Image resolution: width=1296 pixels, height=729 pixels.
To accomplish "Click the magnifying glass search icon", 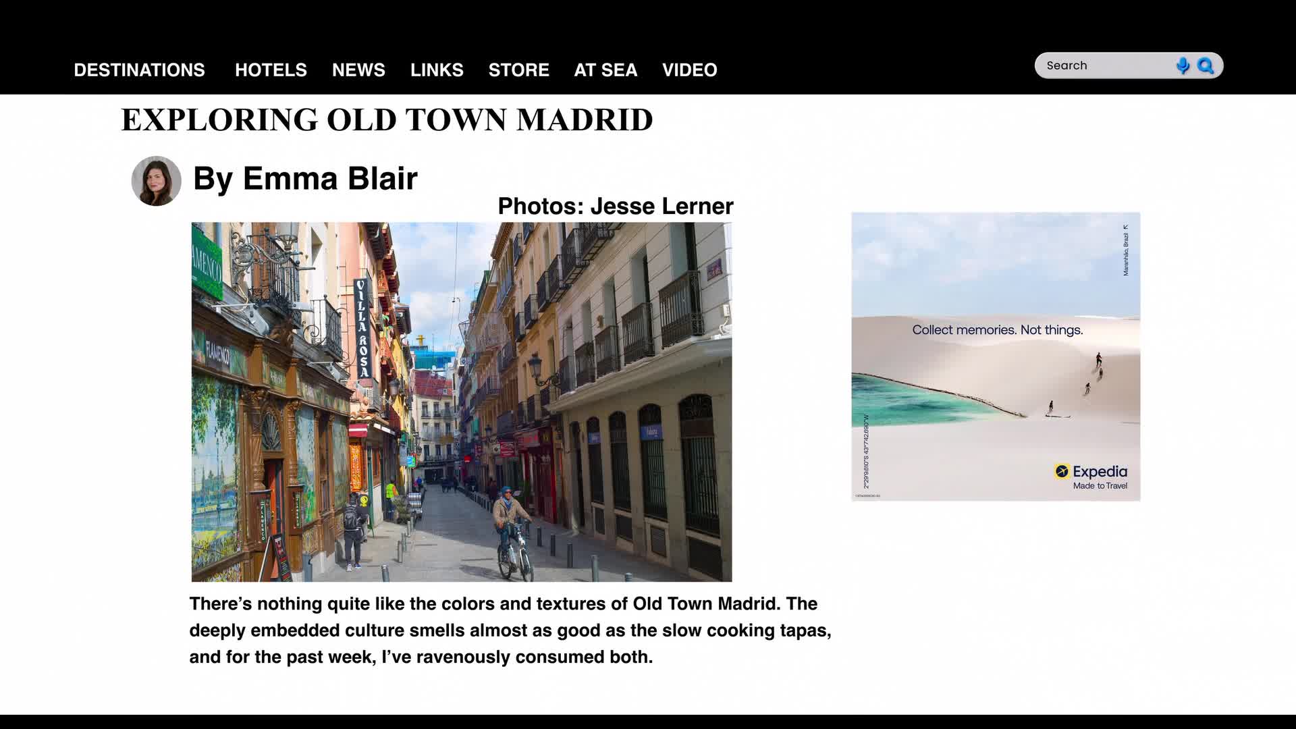I will tap(1206, 65).
